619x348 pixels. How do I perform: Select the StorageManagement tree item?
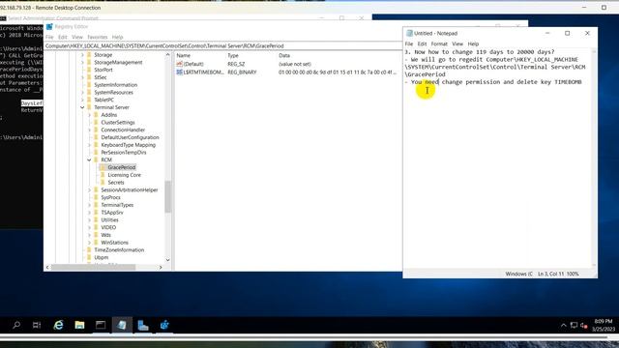118,62
